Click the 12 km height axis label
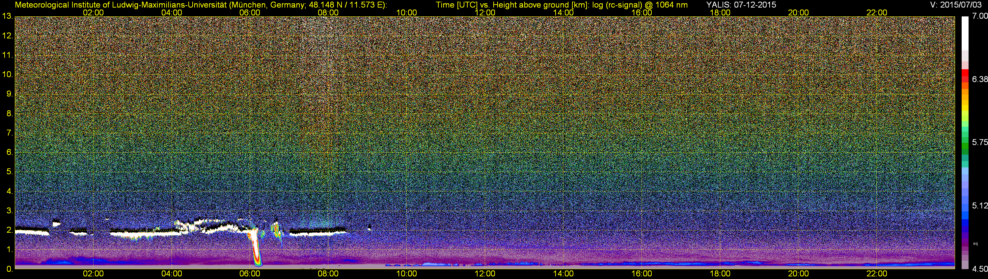The width and height of the screenshot is (988, 279). pos(7,35)
